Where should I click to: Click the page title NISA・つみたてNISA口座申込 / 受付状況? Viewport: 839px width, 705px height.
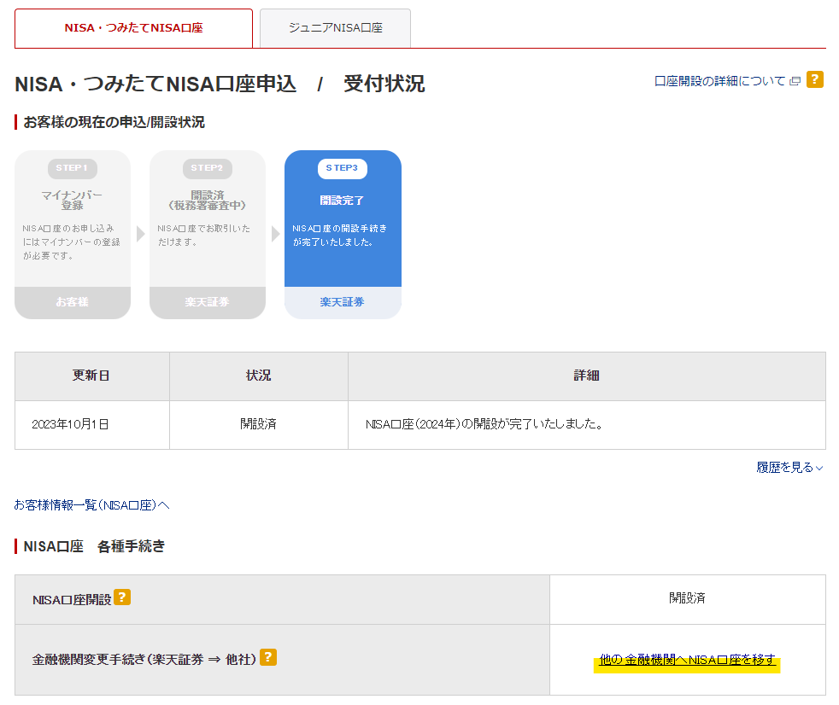pos(220,84)
